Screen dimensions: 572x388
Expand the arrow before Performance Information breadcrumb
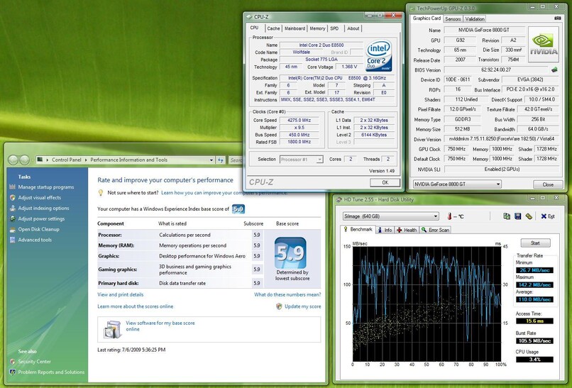[x=86, y=160]
